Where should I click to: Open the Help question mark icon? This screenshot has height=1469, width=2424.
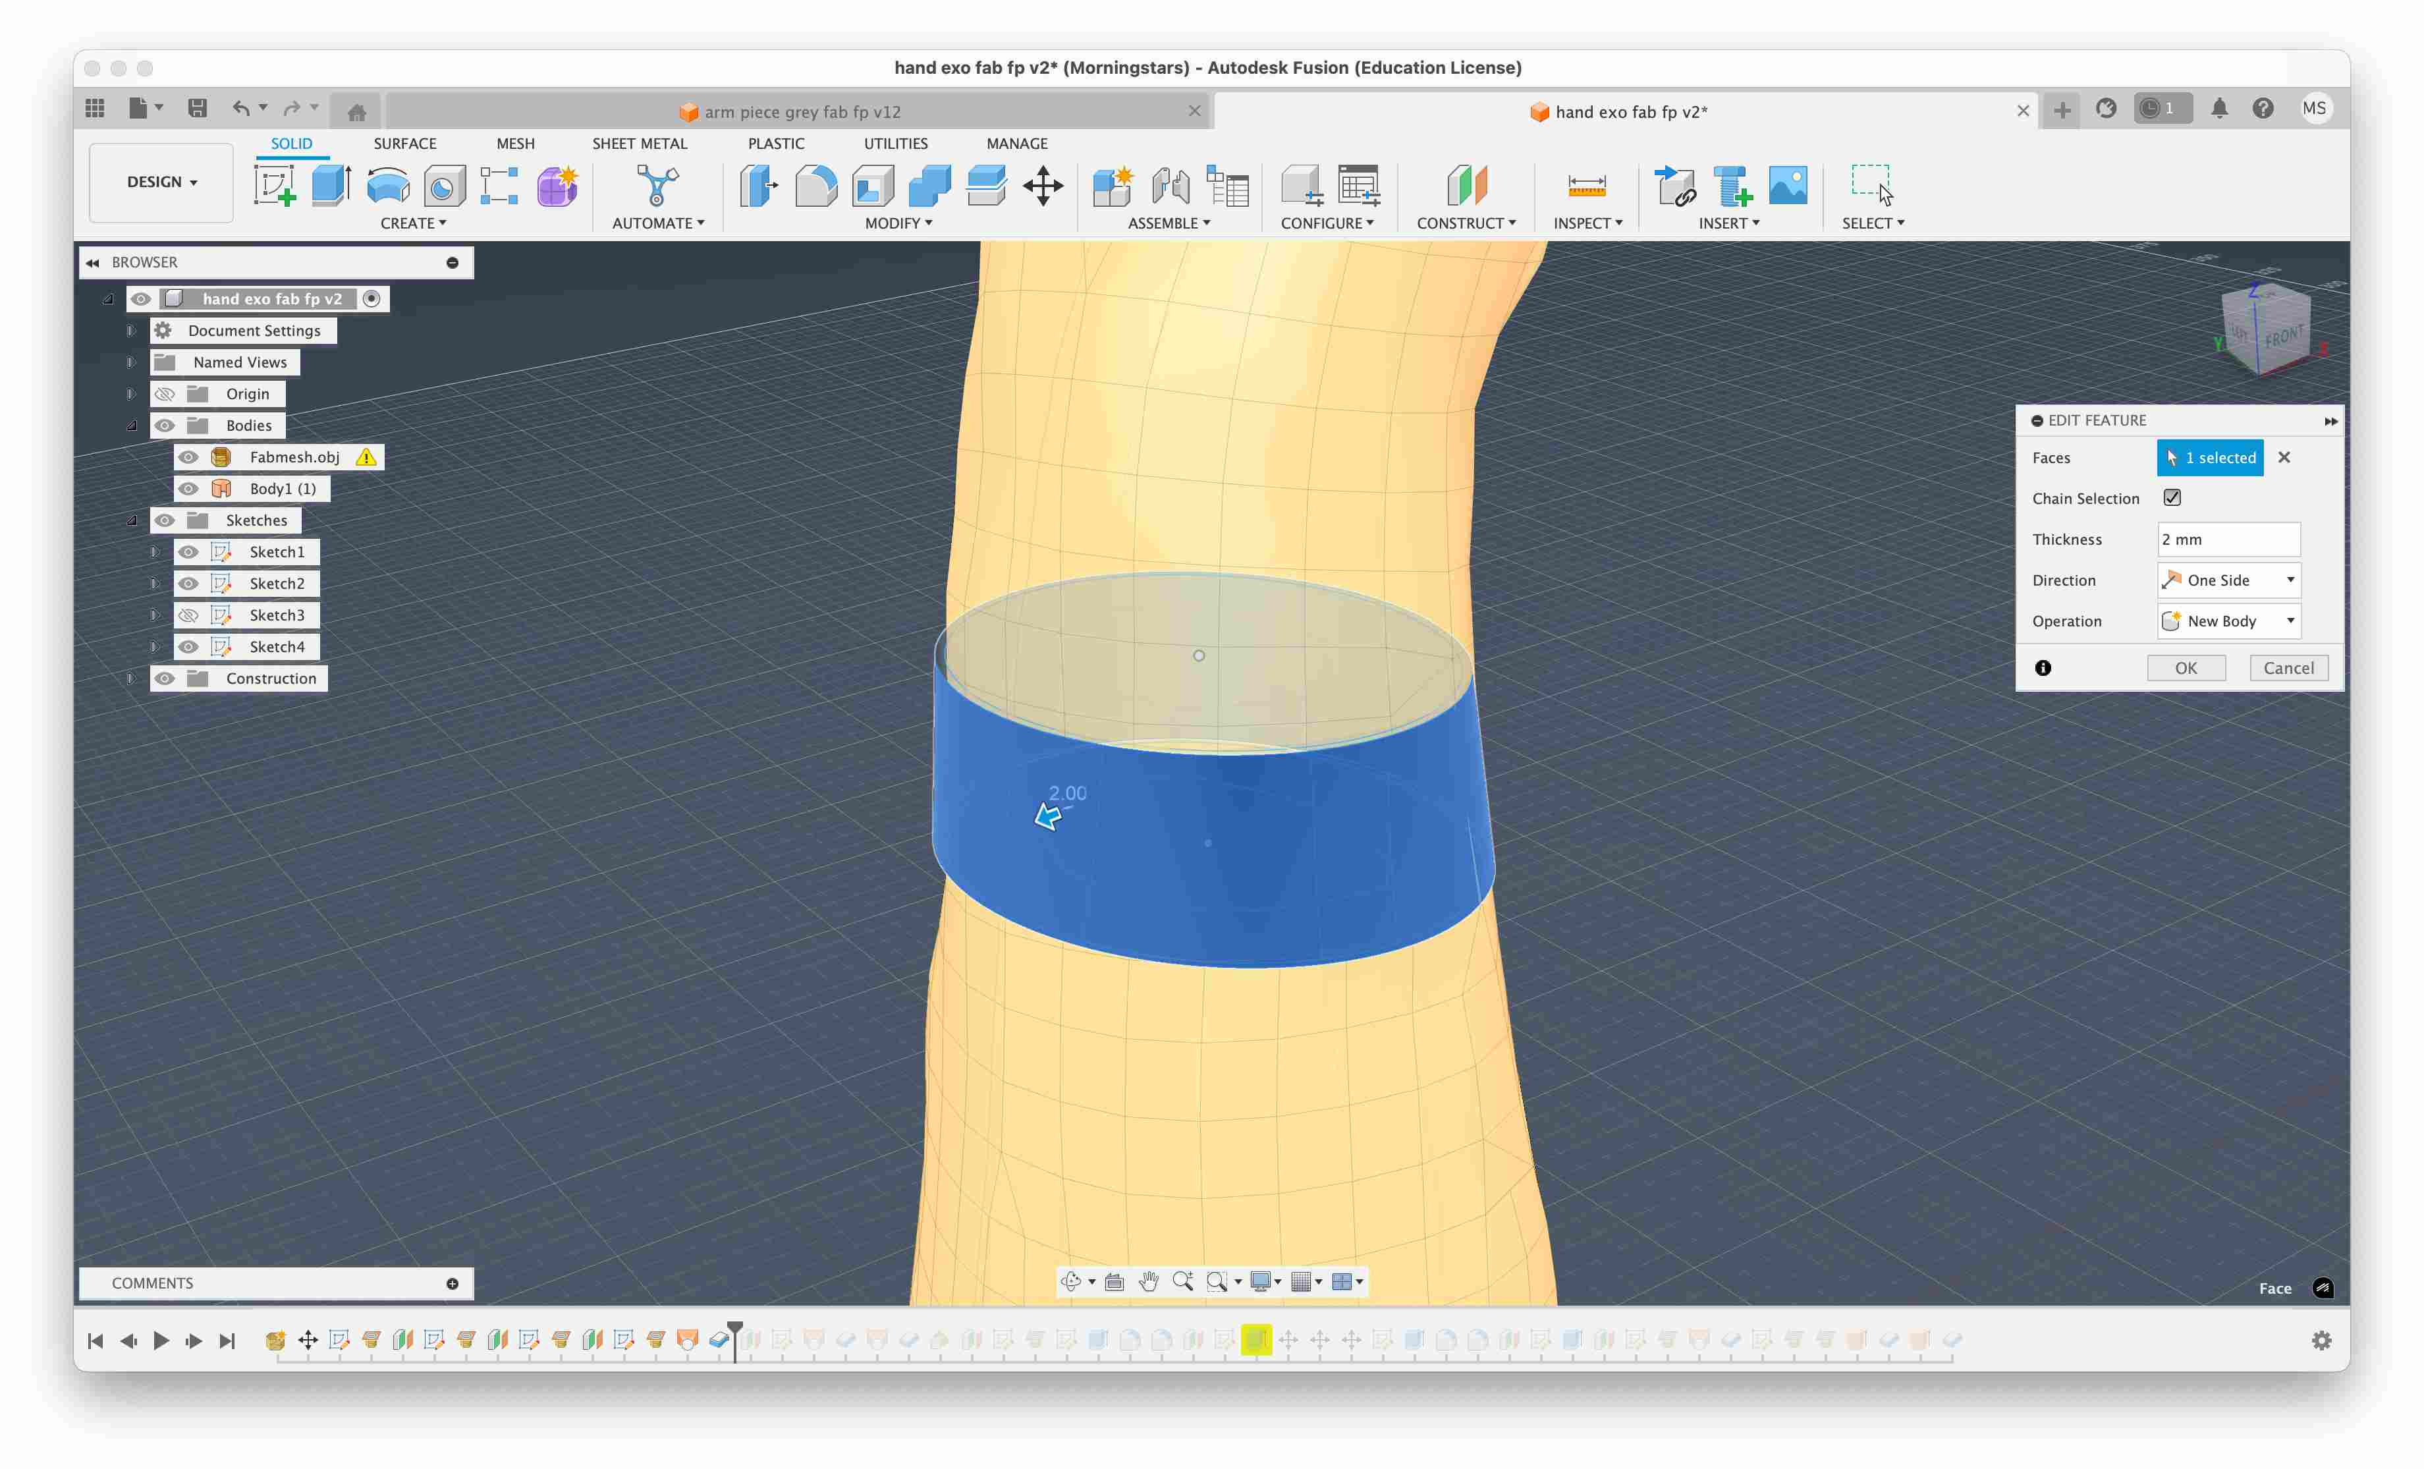(x=2263, y=108)
